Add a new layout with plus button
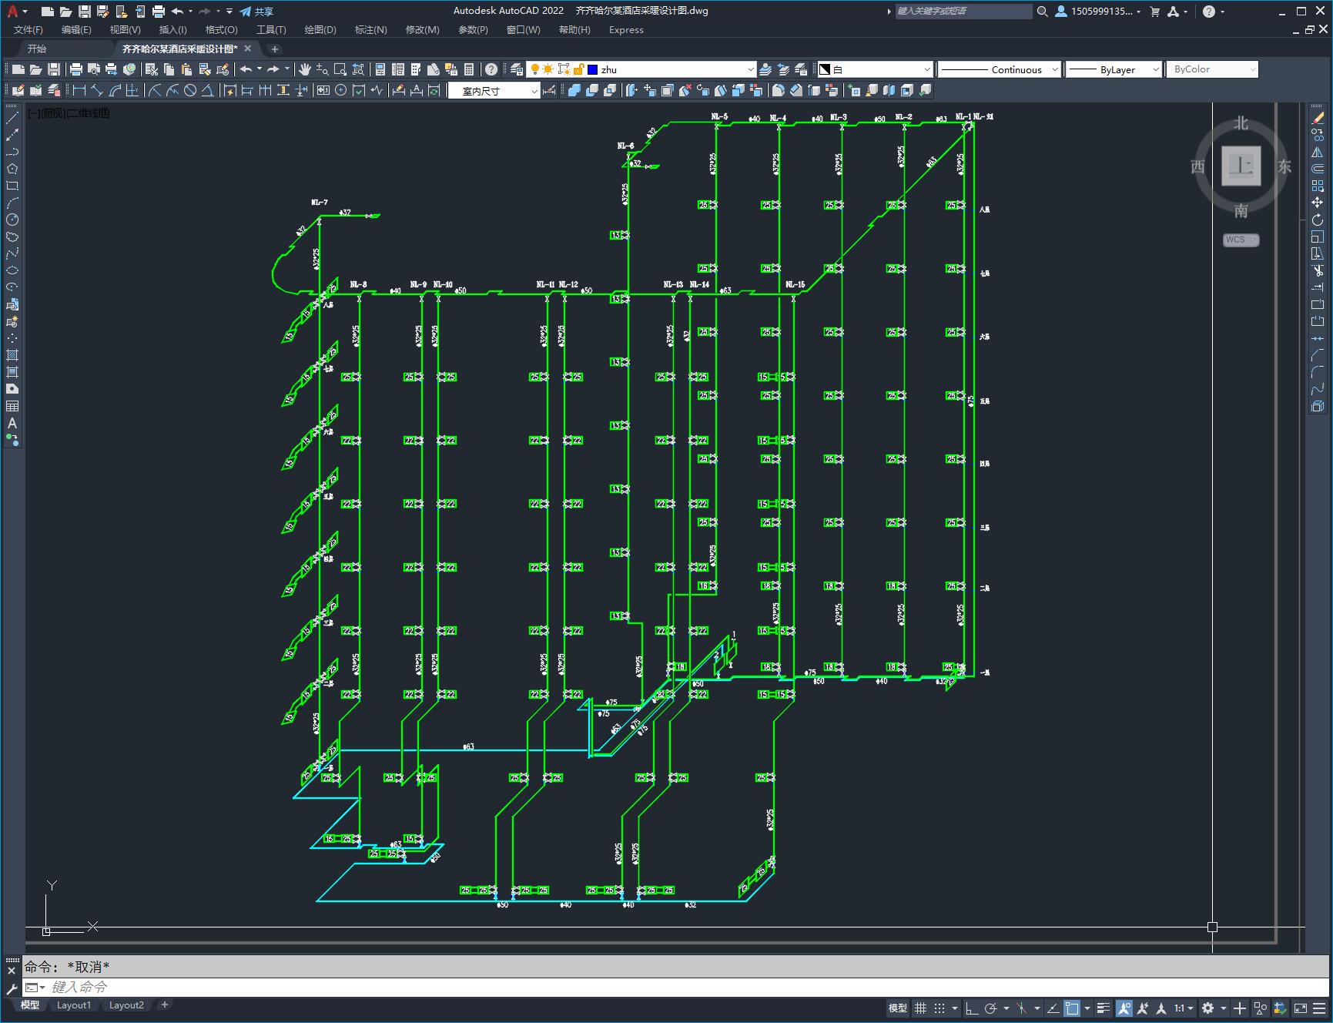The width and height of the screenshot is (1333, 1023). pyautogui.click(x=165, y=1005)
